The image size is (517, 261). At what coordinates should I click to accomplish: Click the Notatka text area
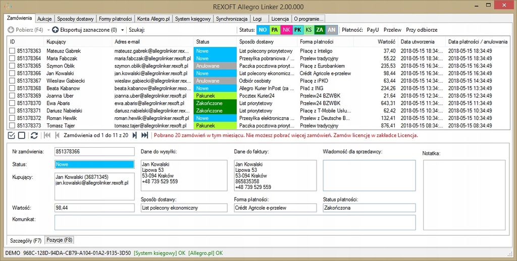[464, 195]
